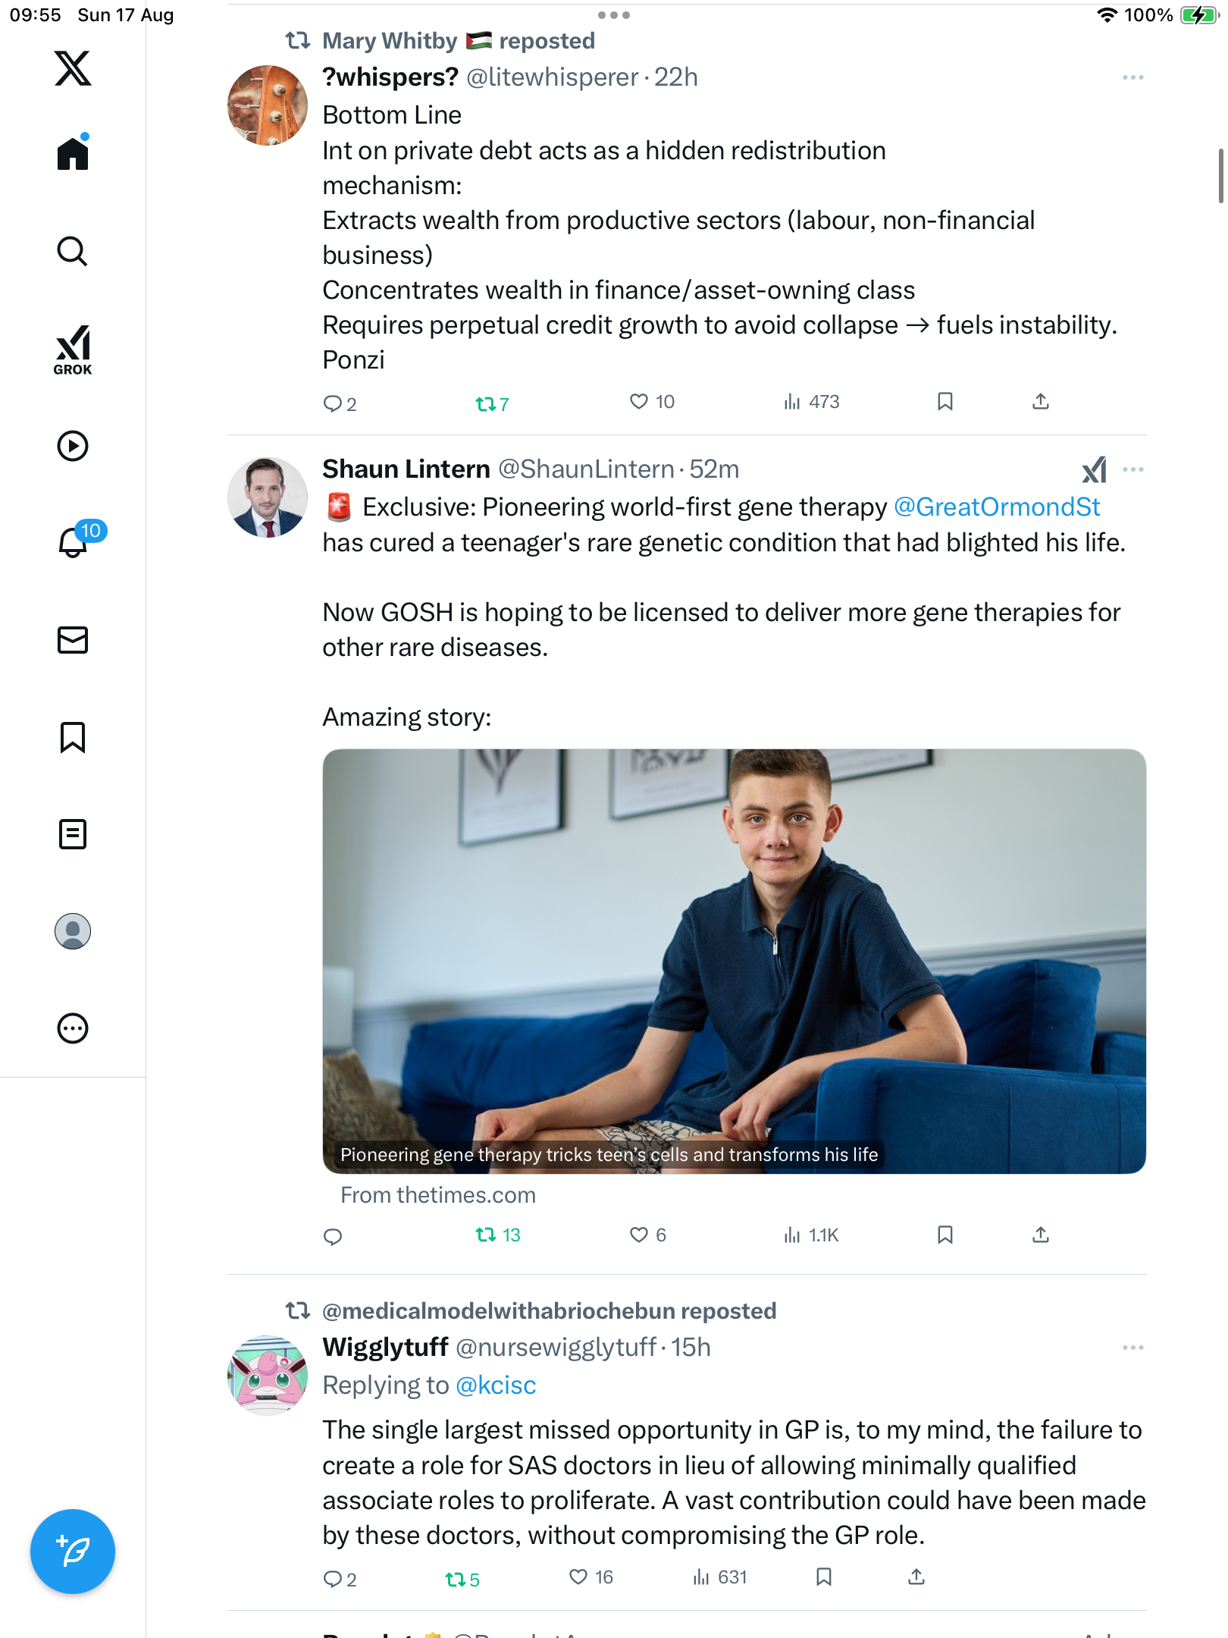Image resolution: width=1228 pixels, height=1638 pixels.
Task: Open the Times article preview image
Action: coord(734,961)
